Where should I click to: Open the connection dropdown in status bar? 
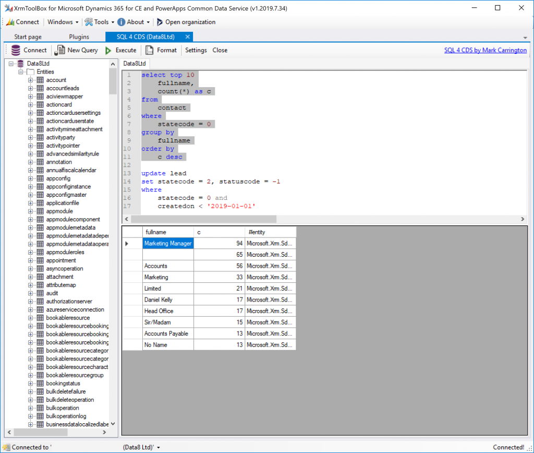coord(158,447)
